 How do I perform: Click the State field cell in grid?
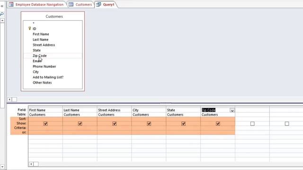click(183, 110)
